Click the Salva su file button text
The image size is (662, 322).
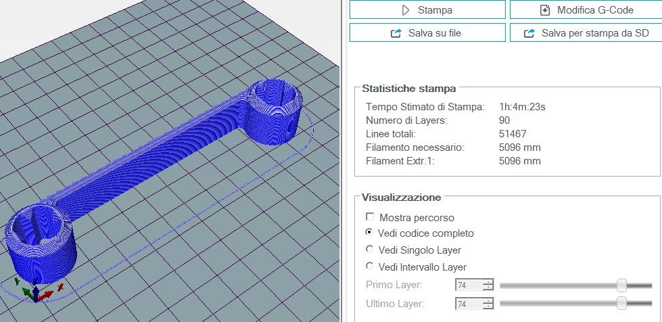tap(435, 32)
